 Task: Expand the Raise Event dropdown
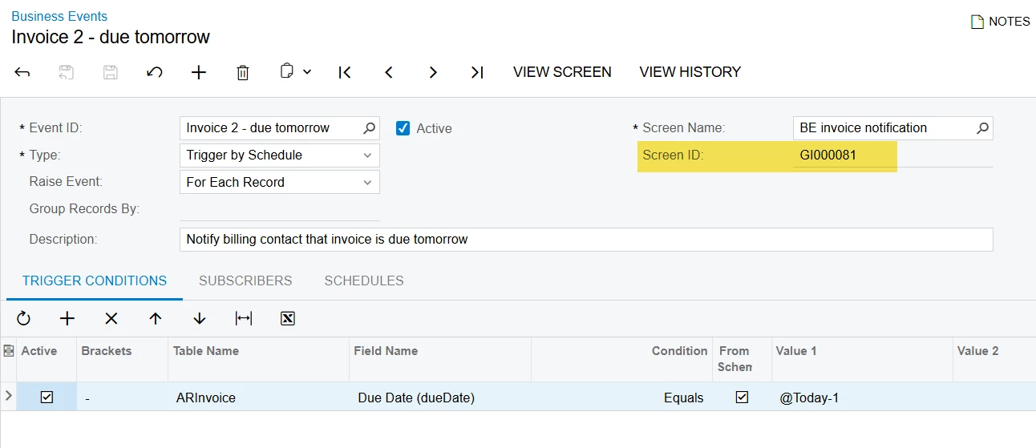(x=279, y=182)
